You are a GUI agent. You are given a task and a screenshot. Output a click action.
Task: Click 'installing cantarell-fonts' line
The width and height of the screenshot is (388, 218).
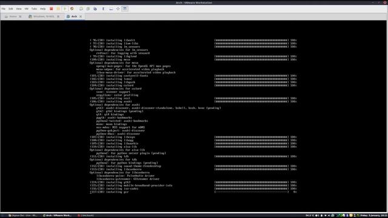click(119, 76)
